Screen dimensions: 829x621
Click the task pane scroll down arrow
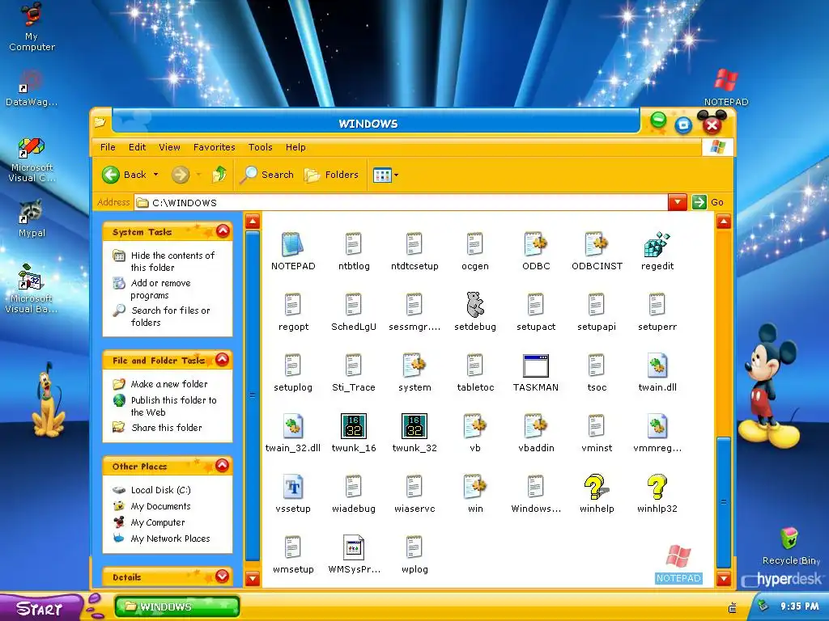tap(253, 578)
